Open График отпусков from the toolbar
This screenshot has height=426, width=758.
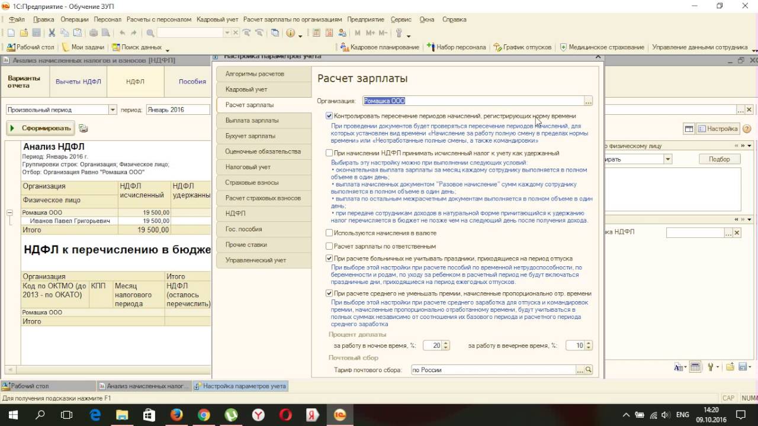coord(523,47)
